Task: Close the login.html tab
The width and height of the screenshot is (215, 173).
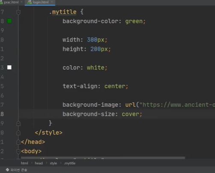Action: click(x=52, y=2)
